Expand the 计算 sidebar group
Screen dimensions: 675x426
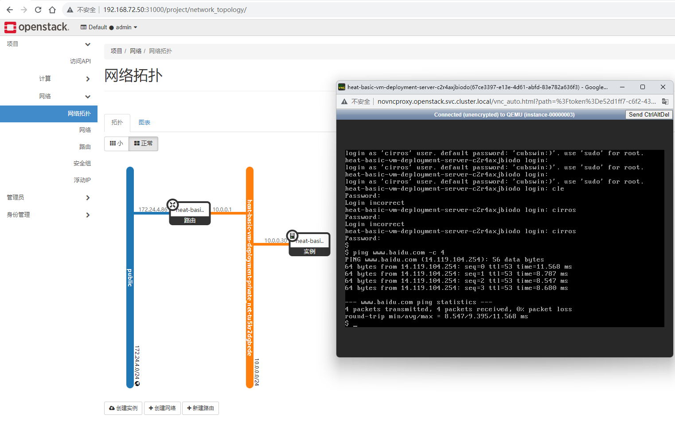click(x=49, y=78)
